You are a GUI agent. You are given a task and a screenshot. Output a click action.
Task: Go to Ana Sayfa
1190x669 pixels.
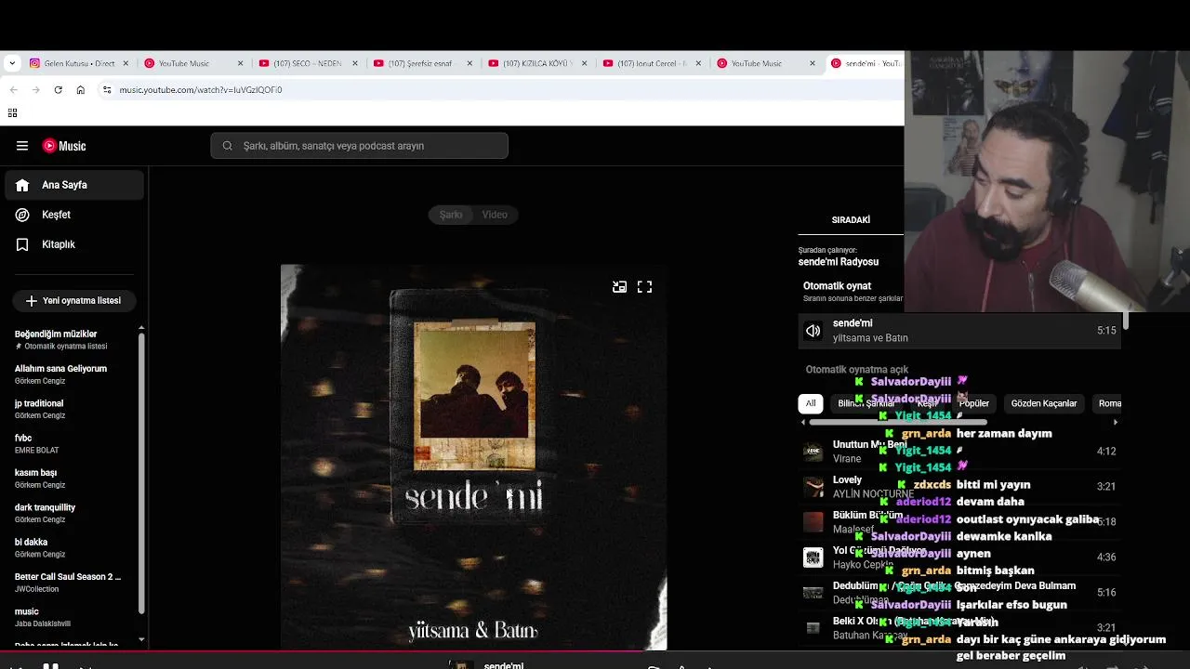click(74, 185)
